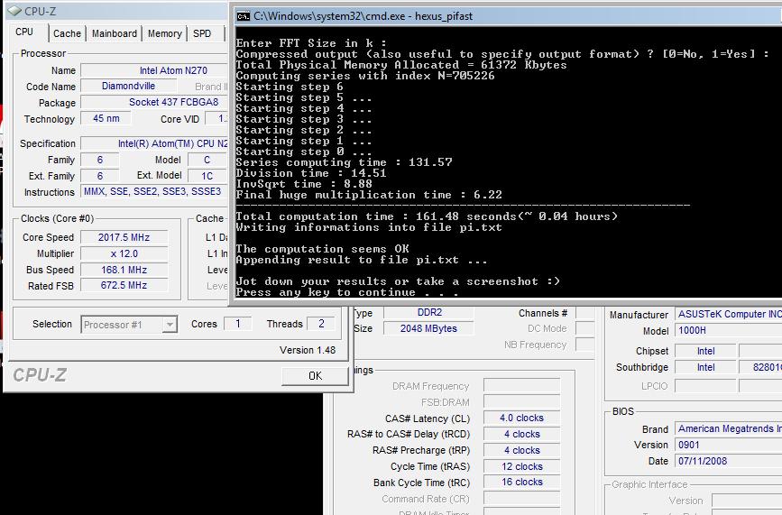The height and width of the screenshot is (515, 782).
Task: Open the Memory tab in CPU-Z
Action: pos(164,33)
